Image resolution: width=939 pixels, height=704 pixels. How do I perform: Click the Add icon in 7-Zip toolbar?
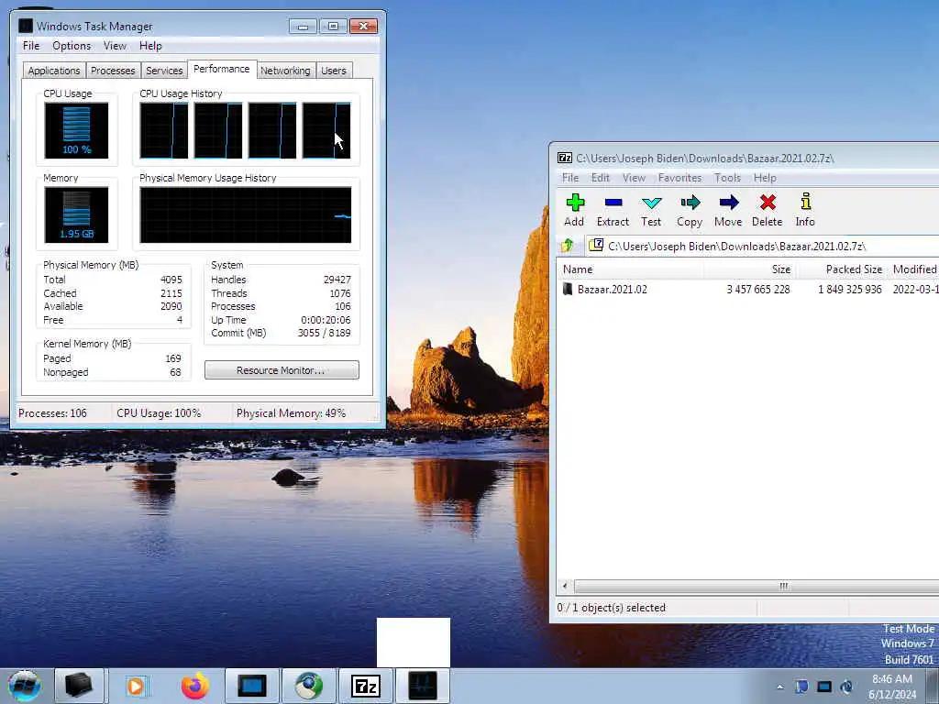click(x=575, y=203)
